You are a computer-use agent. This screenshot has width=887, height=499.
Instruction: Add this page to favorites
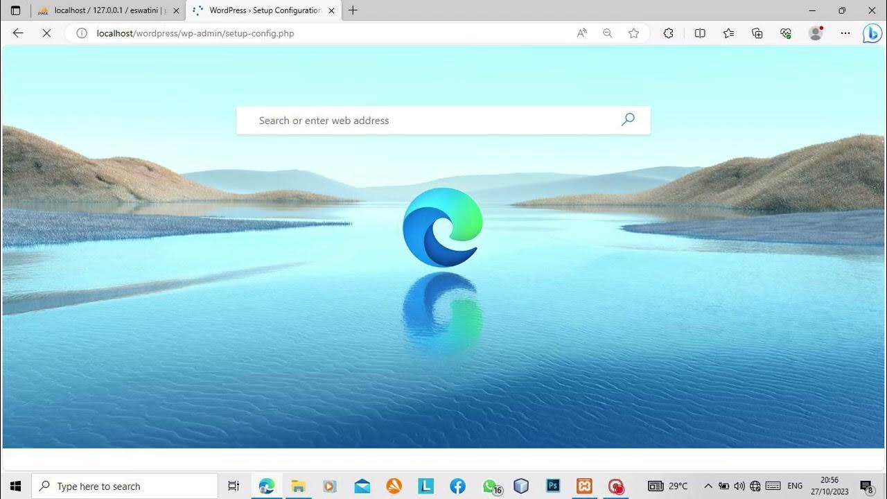tap(633, 33)
